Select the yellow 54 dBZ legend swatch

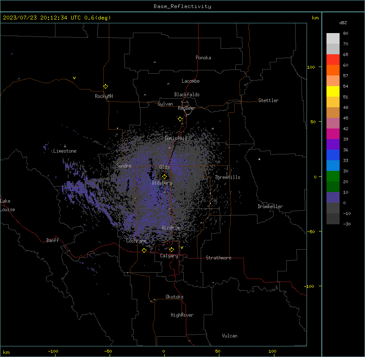coord(333,91)
